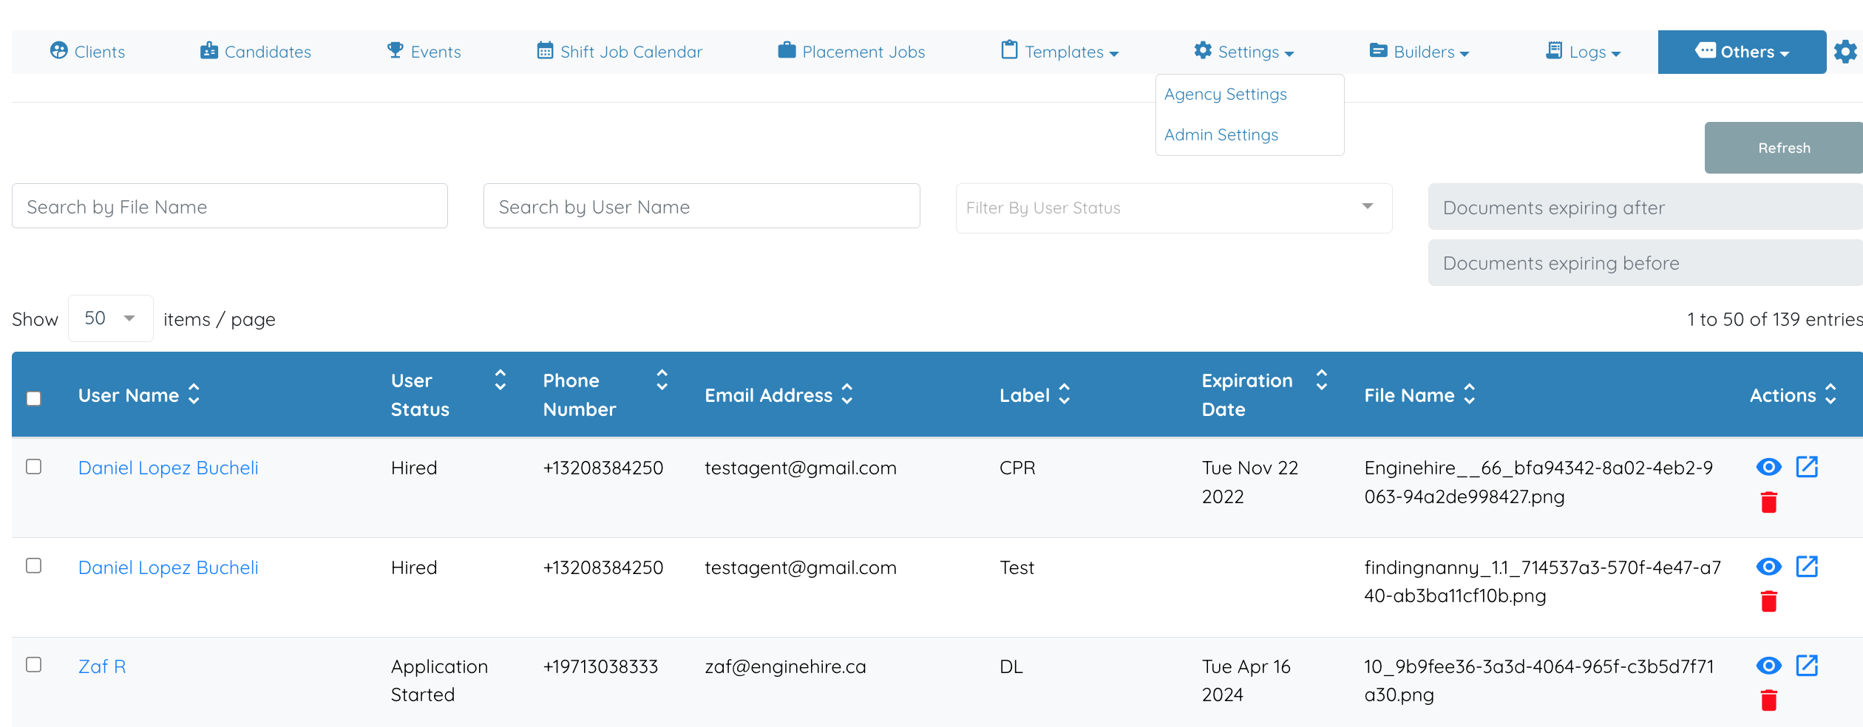
Task: Select Agency Settings from the dropdown
Action: (1225, 94)
